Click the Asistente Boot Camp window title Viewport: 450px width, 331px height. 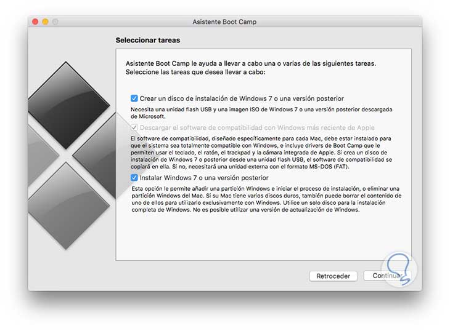click(224, 22)
